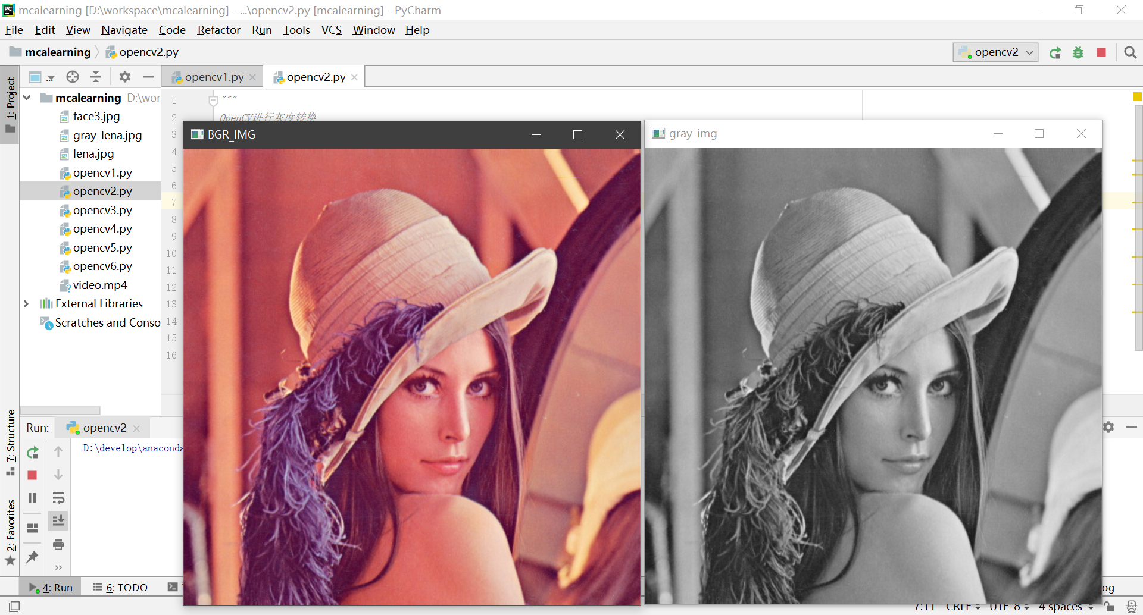1143x615 pixels.
Task: Stop the running process via red toolbar square
Action: [x=1101, y=53]
